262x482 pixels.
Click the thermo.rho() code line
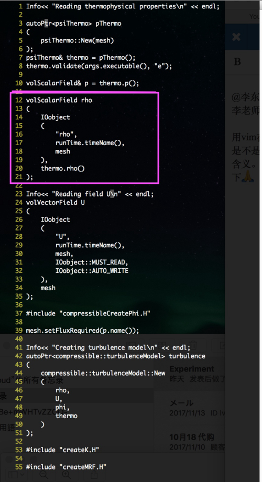point(62,168)
